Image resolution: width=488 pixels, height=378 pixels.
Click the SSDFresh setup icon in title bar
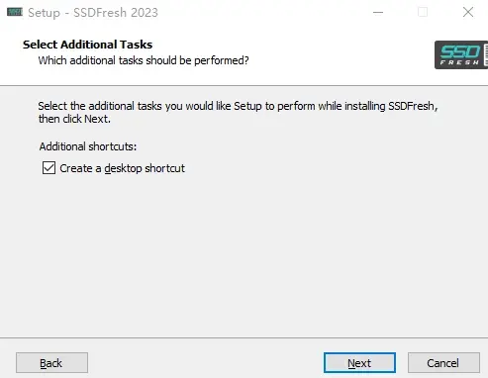coord(15,13)
